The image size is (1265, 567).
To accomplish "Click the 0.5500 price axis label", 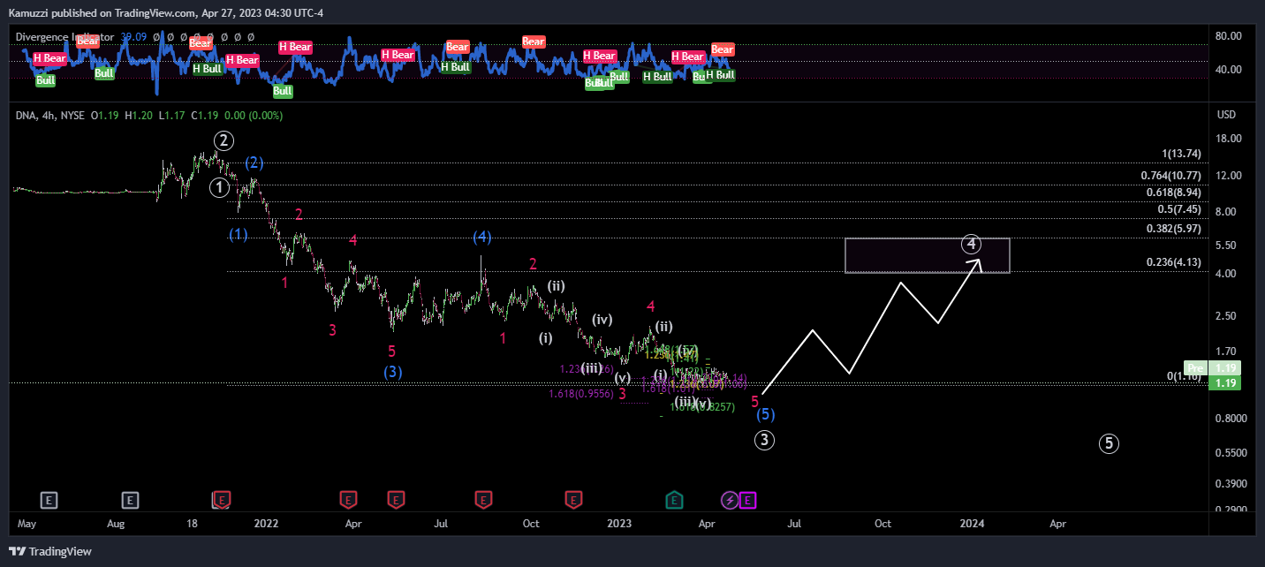I will pyautogui.click(x=1231, y=453).
